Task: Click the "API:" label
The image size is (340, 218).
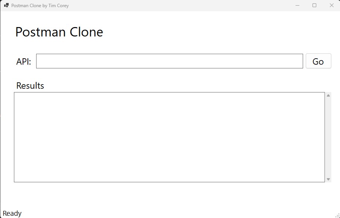Action: point(24,62)
